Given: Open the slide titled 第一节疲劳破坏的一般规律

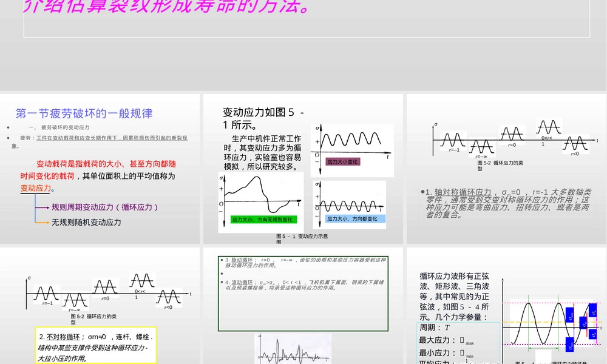Looking at the screenshot, I should click(100, 169).
